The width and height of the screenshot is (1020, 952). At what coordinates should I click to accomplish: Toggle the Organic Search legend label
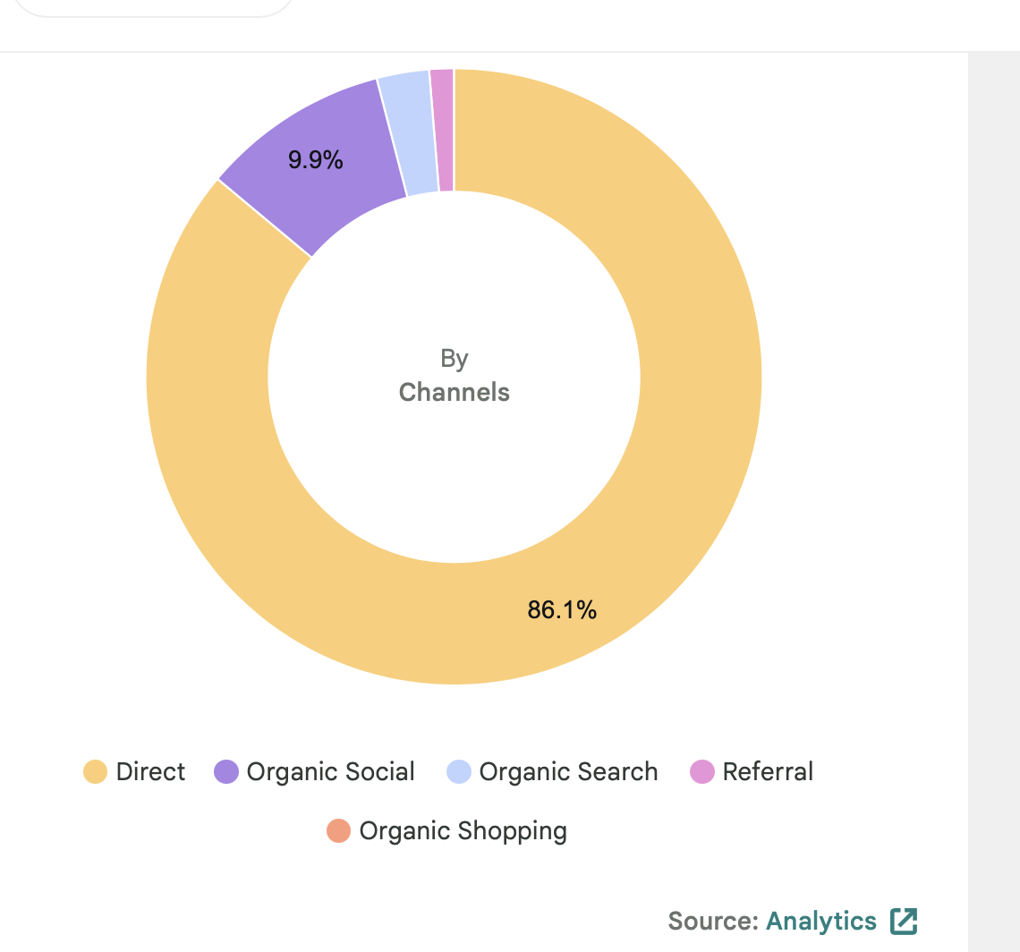[x=568, y=772]
